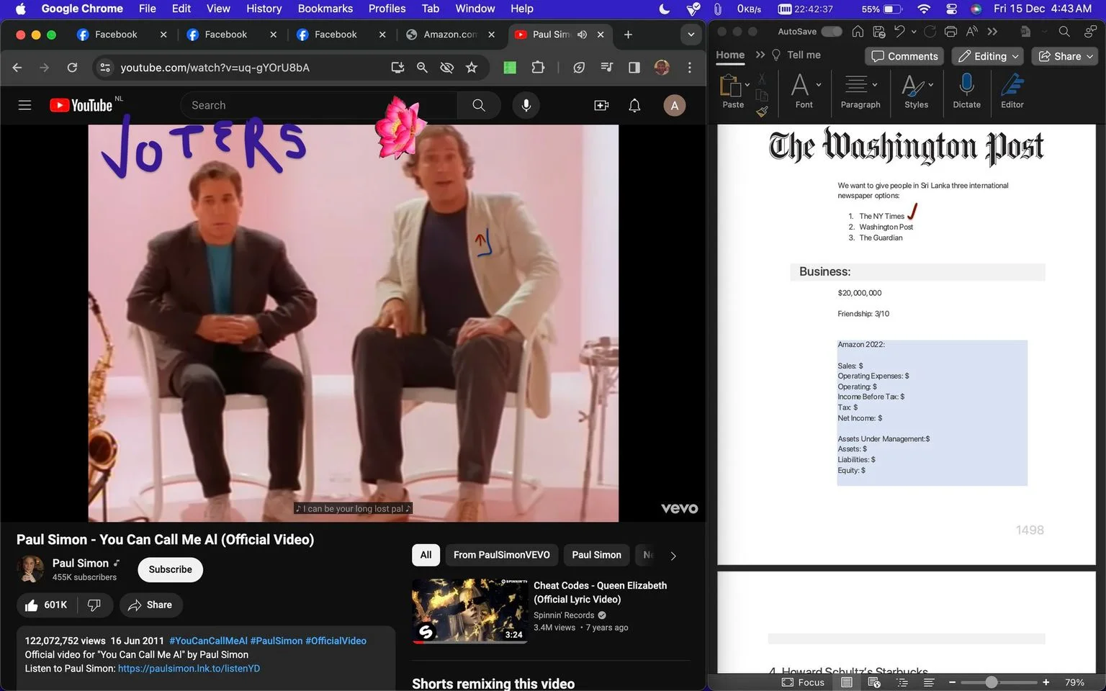Open Chrome extensions puzzle icon
1106x691 pixels.
[538, 68]
